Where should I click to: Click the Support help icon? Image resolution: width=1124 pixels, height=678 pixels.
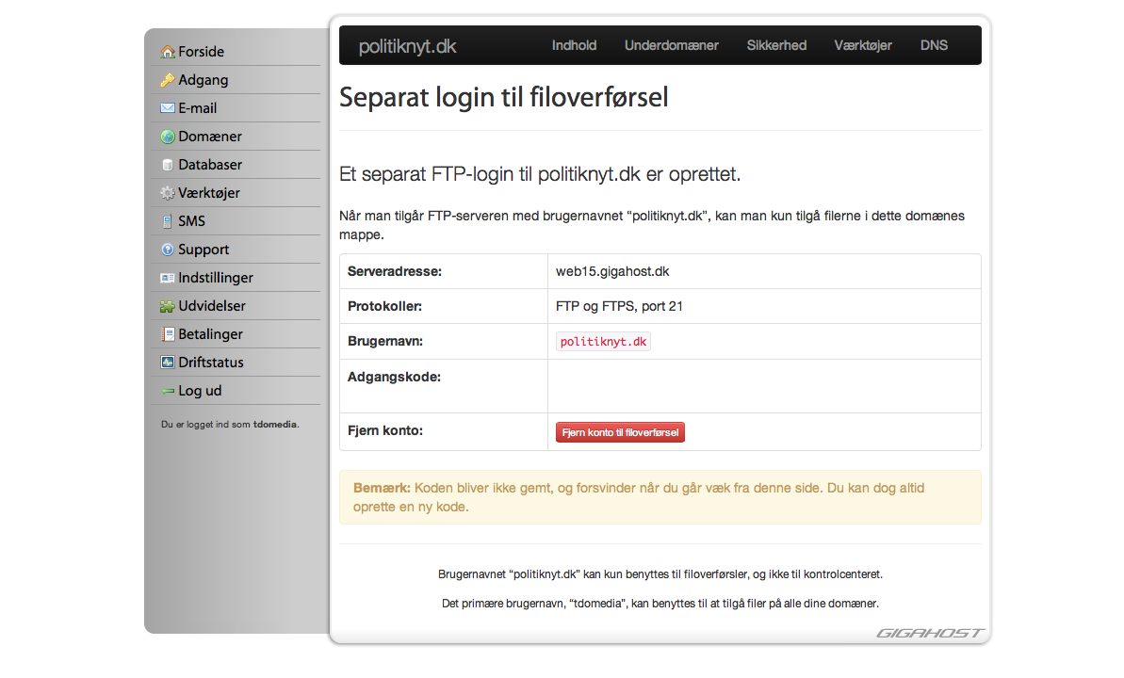point(168,250)
